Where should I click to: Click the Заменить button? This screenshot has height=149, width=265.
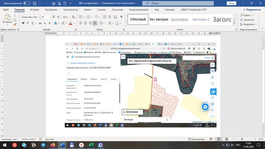[247, 20]
